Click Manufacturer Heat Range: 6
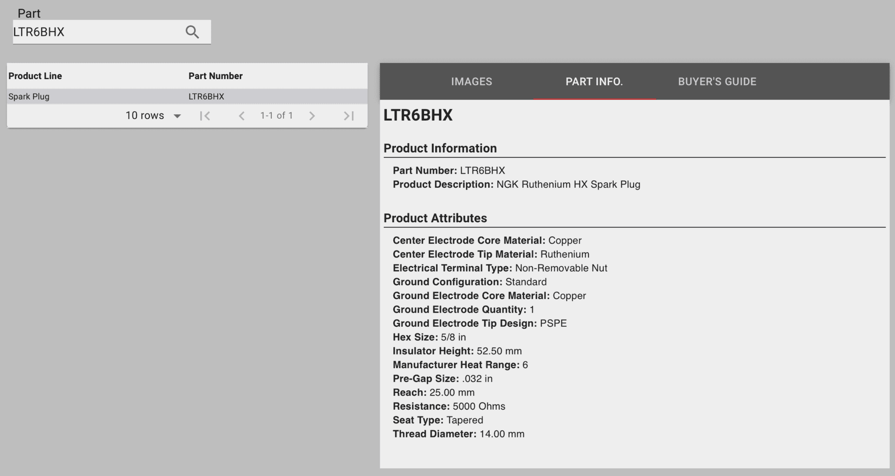 460,365
